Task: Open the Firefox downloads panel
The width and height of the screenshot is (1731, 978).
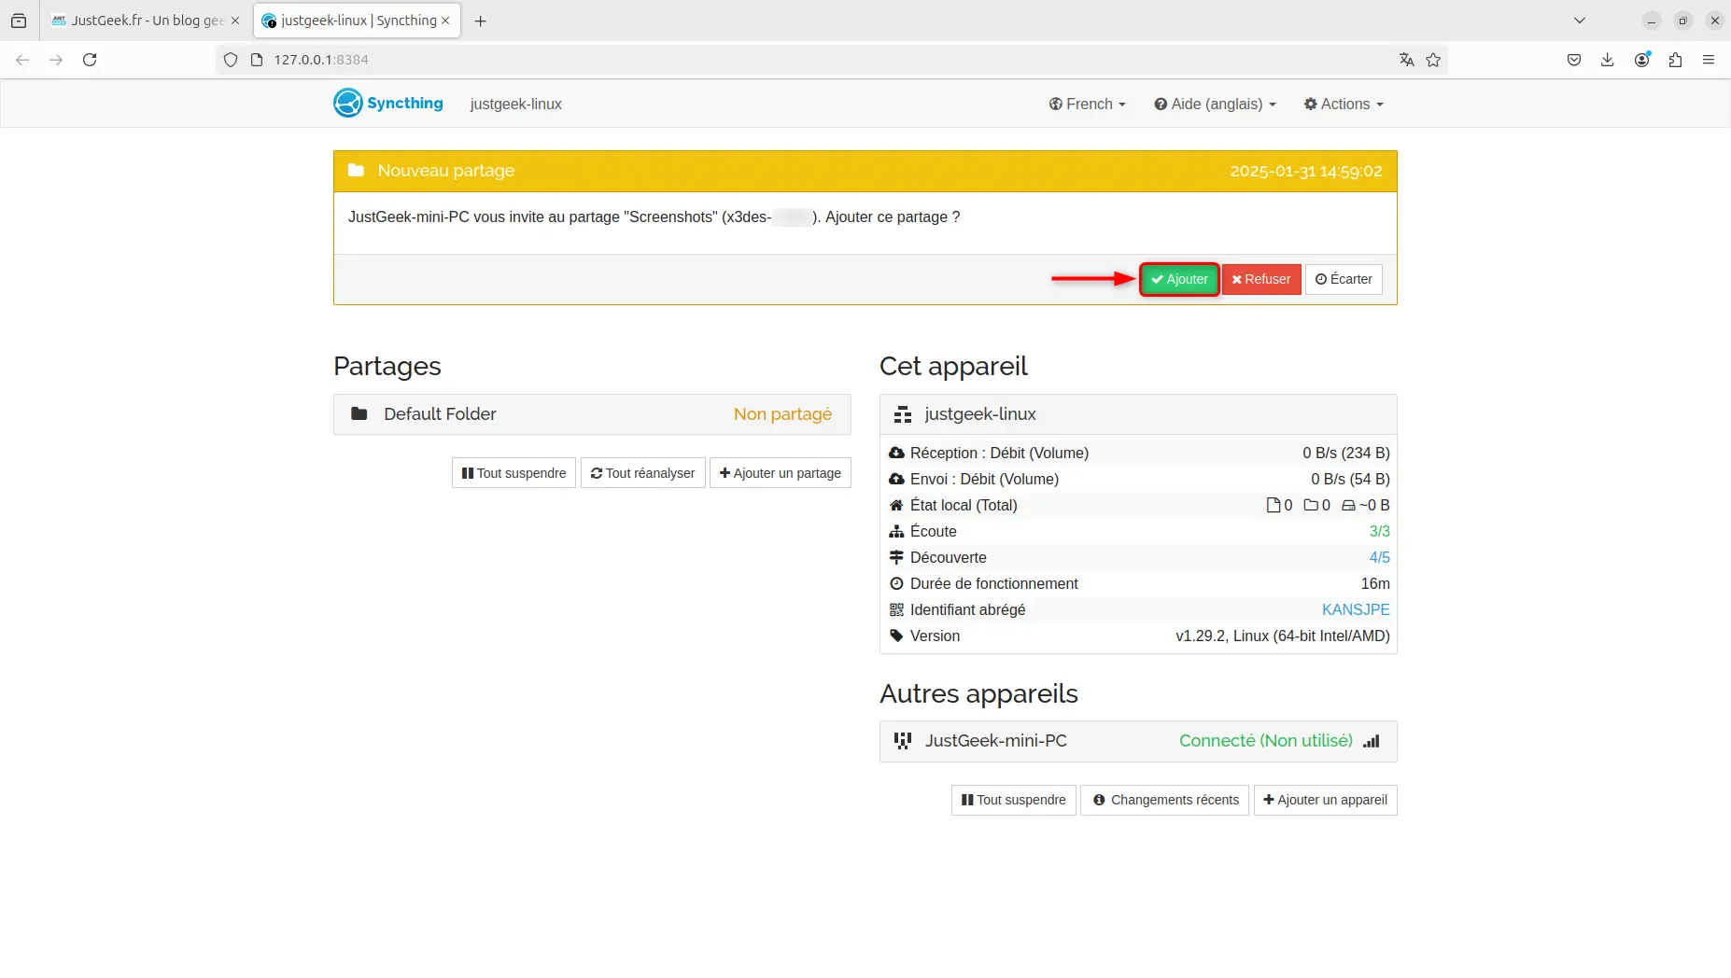Action: coord(1608,60)
